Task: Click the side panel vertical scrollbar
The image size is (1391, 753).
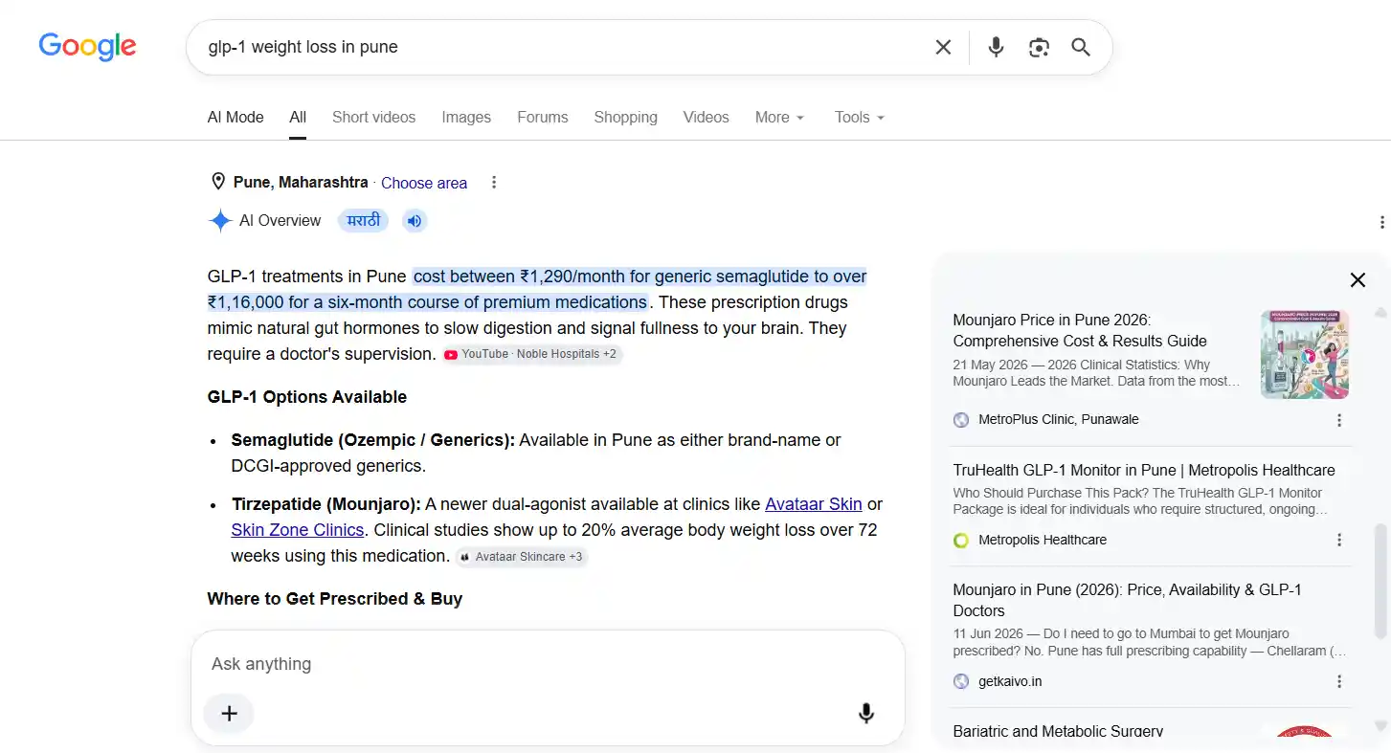Action: tap(1380, 580)
